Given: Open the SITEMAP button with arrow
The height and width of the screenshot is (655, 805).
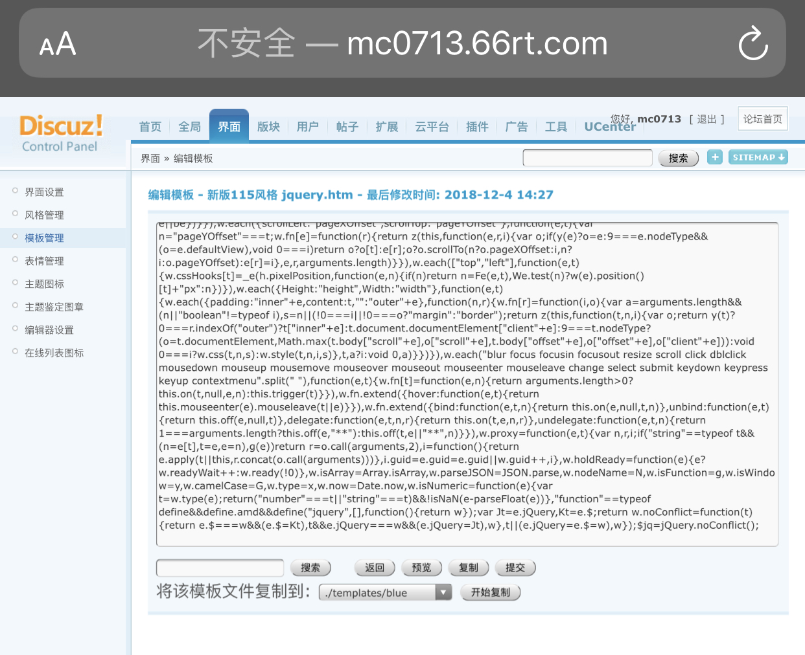Looking at the screenshot, I should [758, 157].
